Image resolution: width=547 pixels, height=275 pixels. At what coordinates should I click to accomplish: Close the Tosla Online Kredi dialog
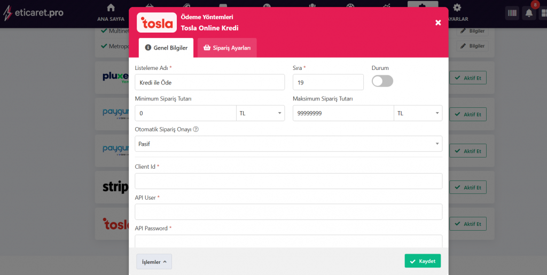[x=438, y=22]
